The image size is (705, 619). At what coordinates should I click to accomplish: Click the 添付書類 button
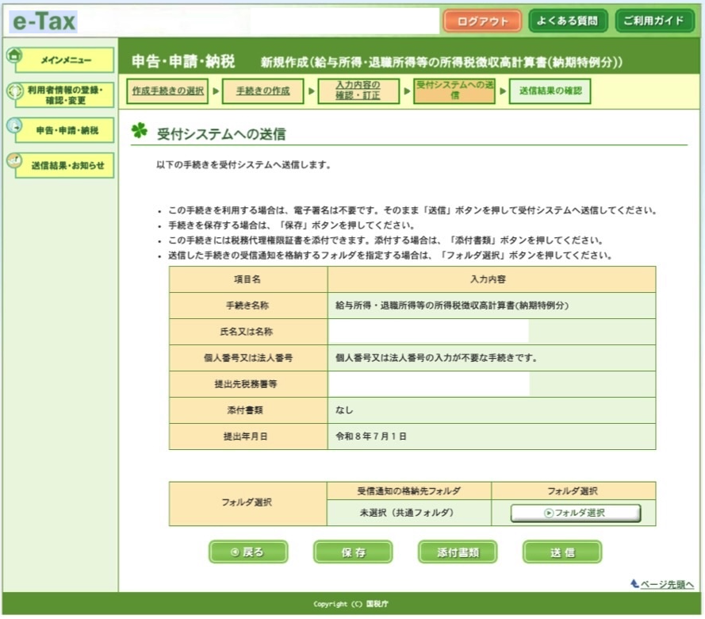pyautogui.click(x=458, y=552)
